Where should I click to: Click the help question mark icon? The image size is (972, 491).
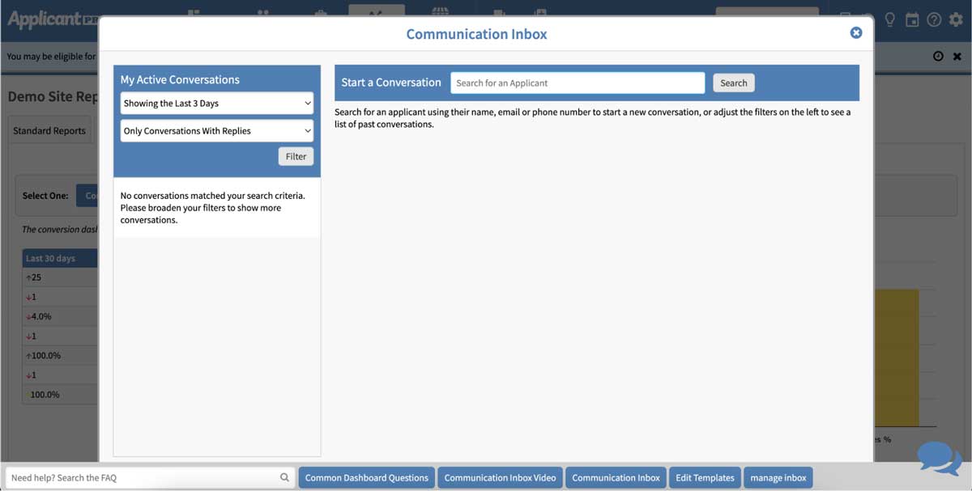(x=934, y=19)
